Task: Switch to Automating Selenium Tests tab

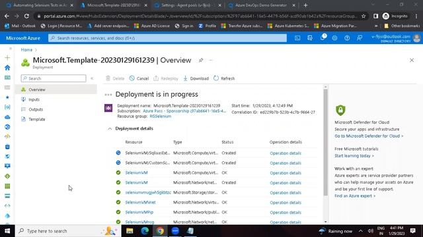Action: click(x=39, y=5)
